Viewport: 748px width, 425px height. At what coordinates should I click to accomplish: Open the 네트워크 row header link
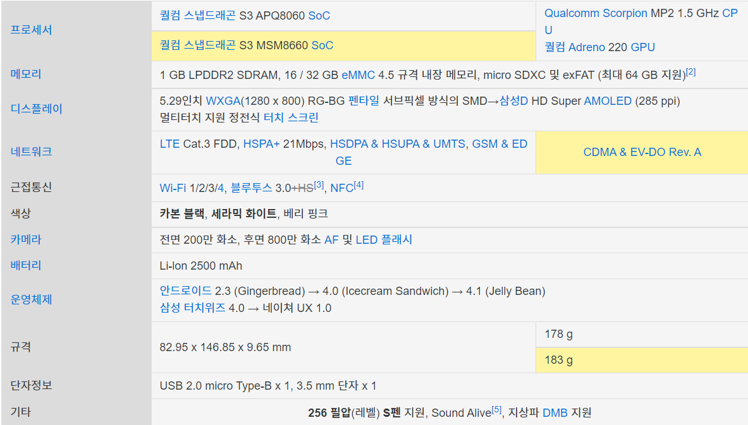point(32,152)
